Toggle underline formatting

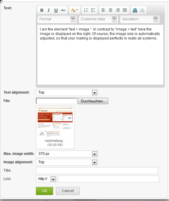pyautogui.click(x=56, y=10)
